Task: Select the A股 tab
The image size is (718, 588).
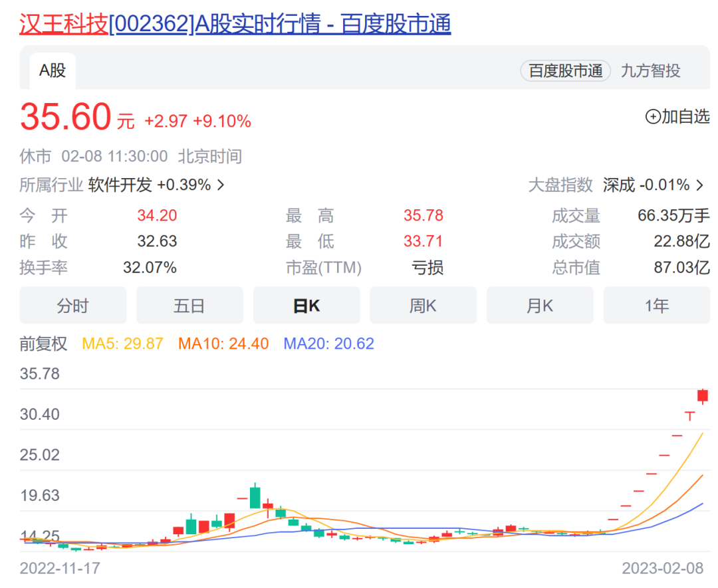Action: point(53,71)
